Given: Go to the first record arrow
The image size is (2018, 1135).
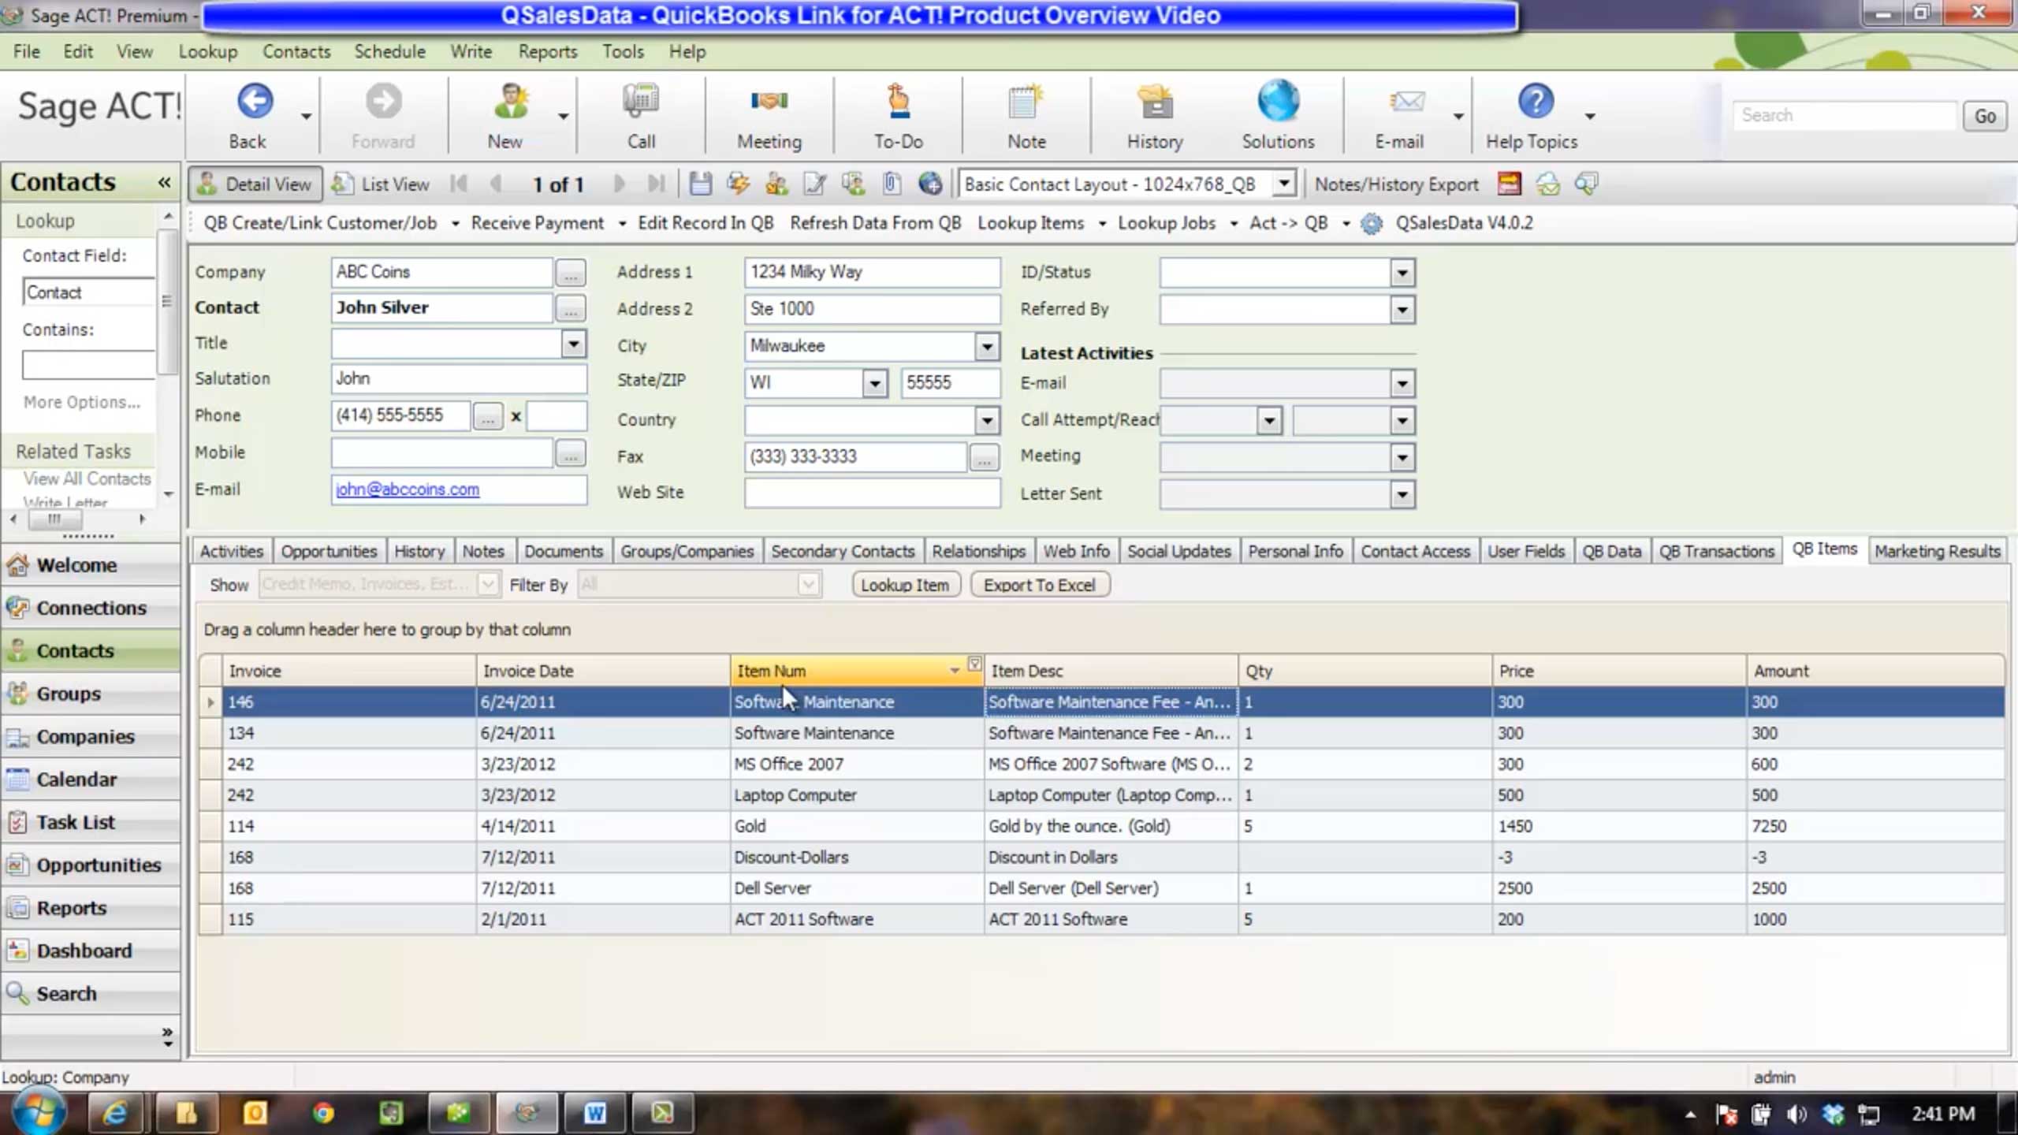Looking at the screenshot, I should (x=459, y=184).
